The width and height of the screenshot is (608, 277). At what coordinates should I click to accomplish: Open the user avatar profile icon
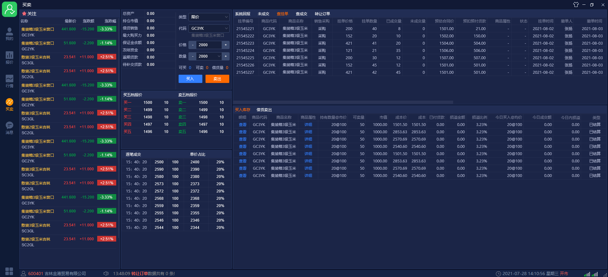coord(9,9)
